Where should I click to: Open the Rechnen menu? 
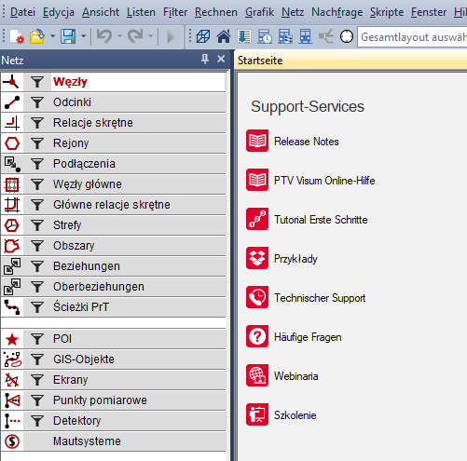[216, 12]
